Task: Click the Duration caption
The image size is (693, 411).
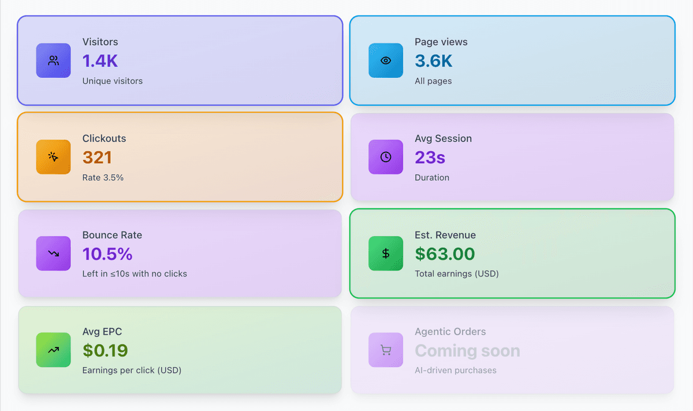Action: tap(432, 177)
